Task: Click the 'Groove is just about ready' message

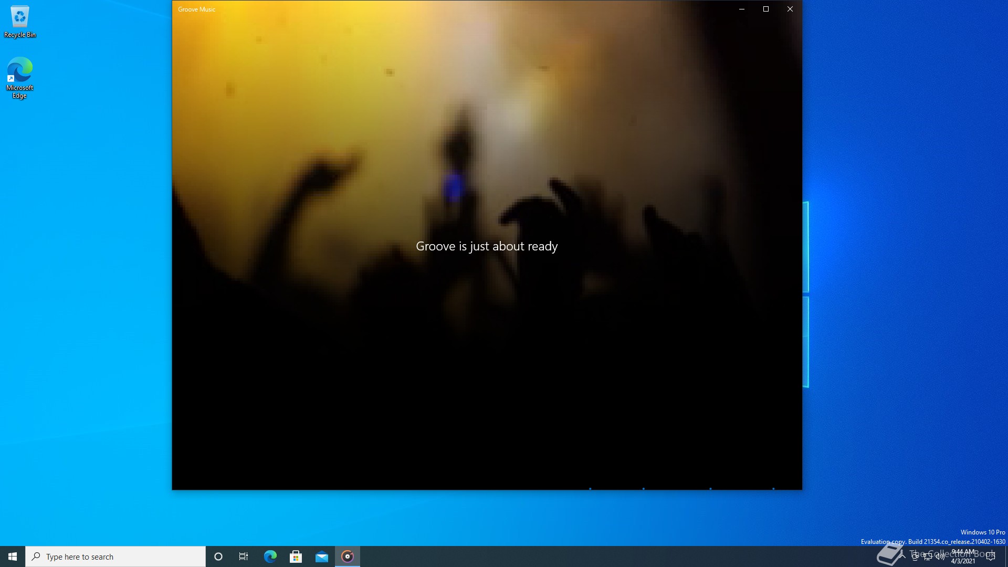Action: tap(487, 246)
